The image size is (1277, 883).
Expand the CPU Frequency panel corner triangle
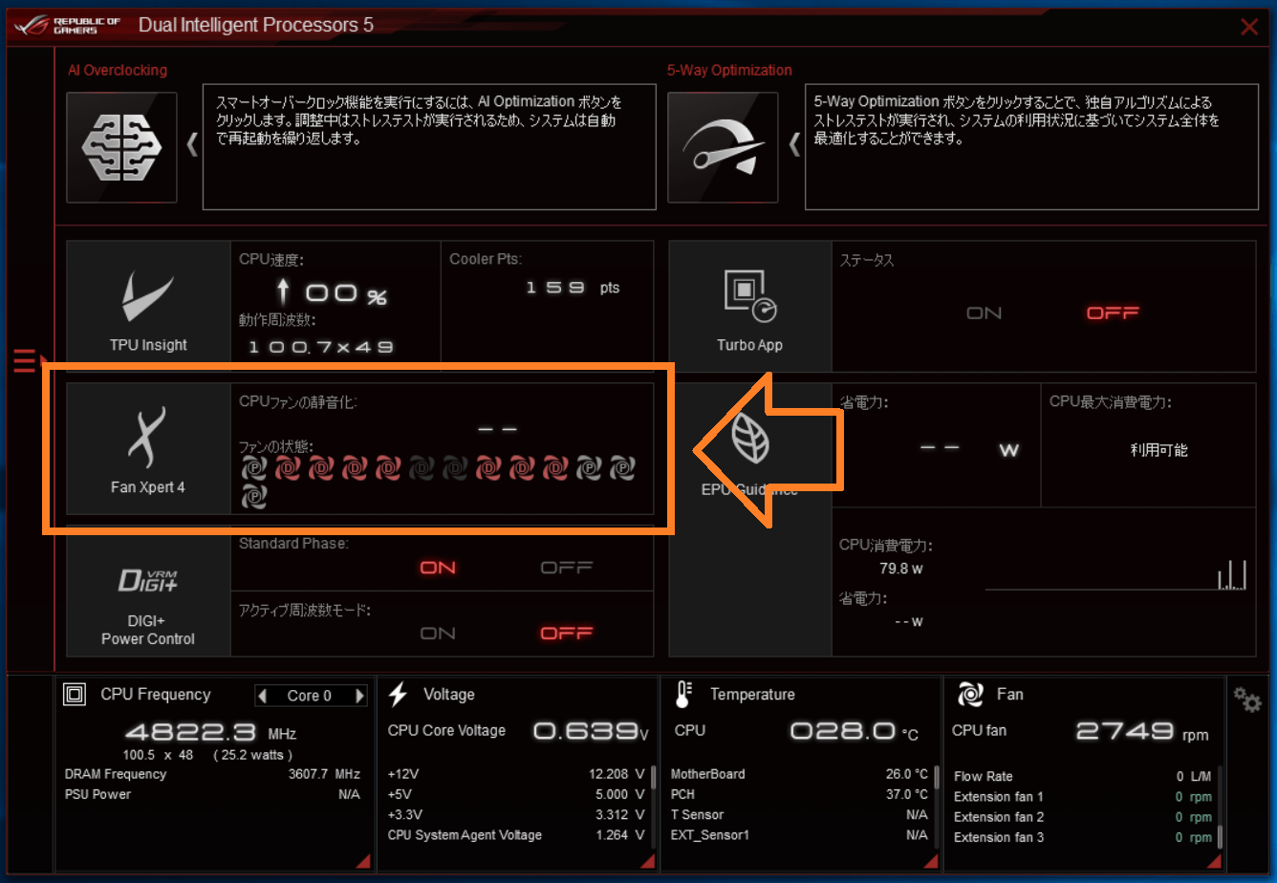pos(362,862)
